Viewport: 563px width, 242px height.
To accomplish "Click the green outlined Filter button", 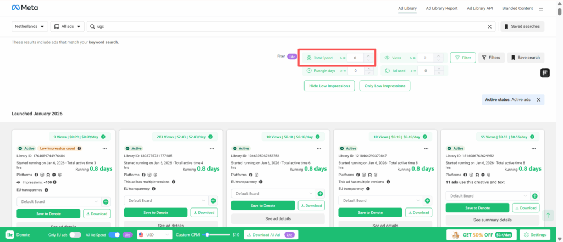I will 463,58.
